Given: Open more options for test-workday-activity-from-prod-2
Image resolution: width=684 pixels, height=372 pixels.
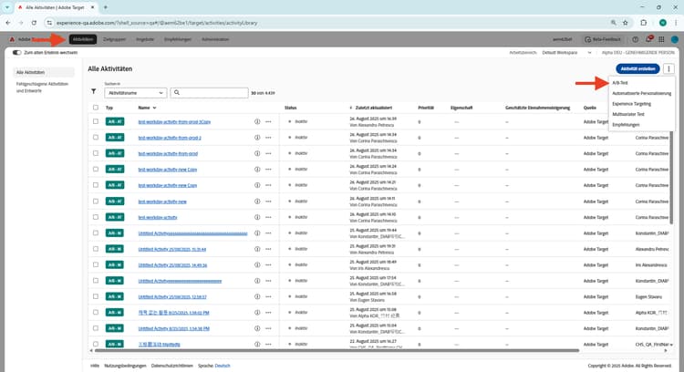Looking at the screenshot, I should [268, 138].
